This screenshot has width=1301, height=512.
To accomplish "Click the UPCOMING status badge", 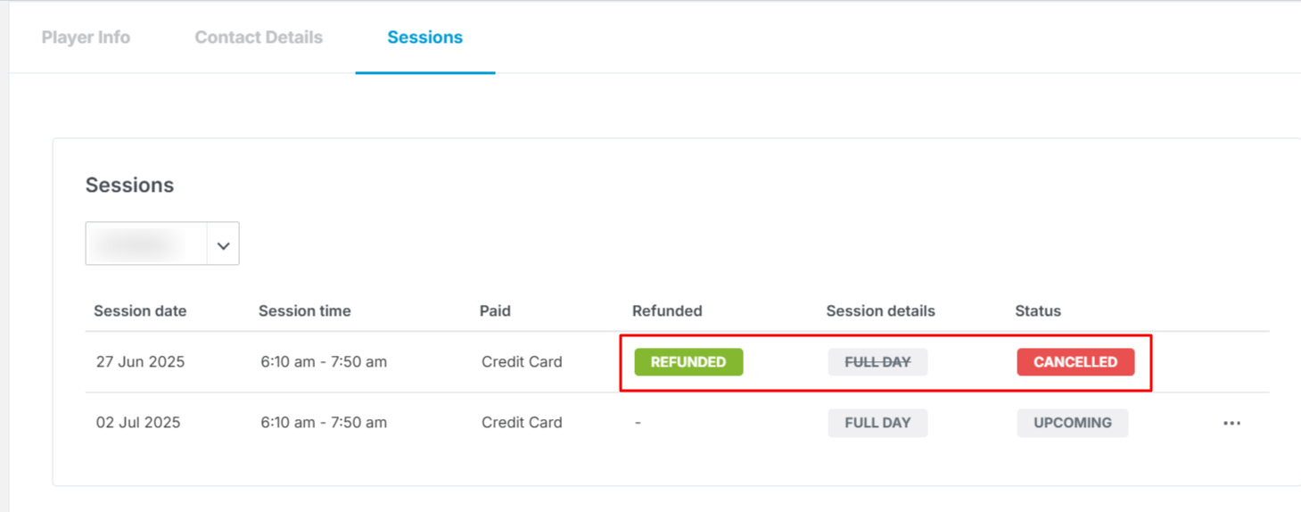I will coord(1073,423).
